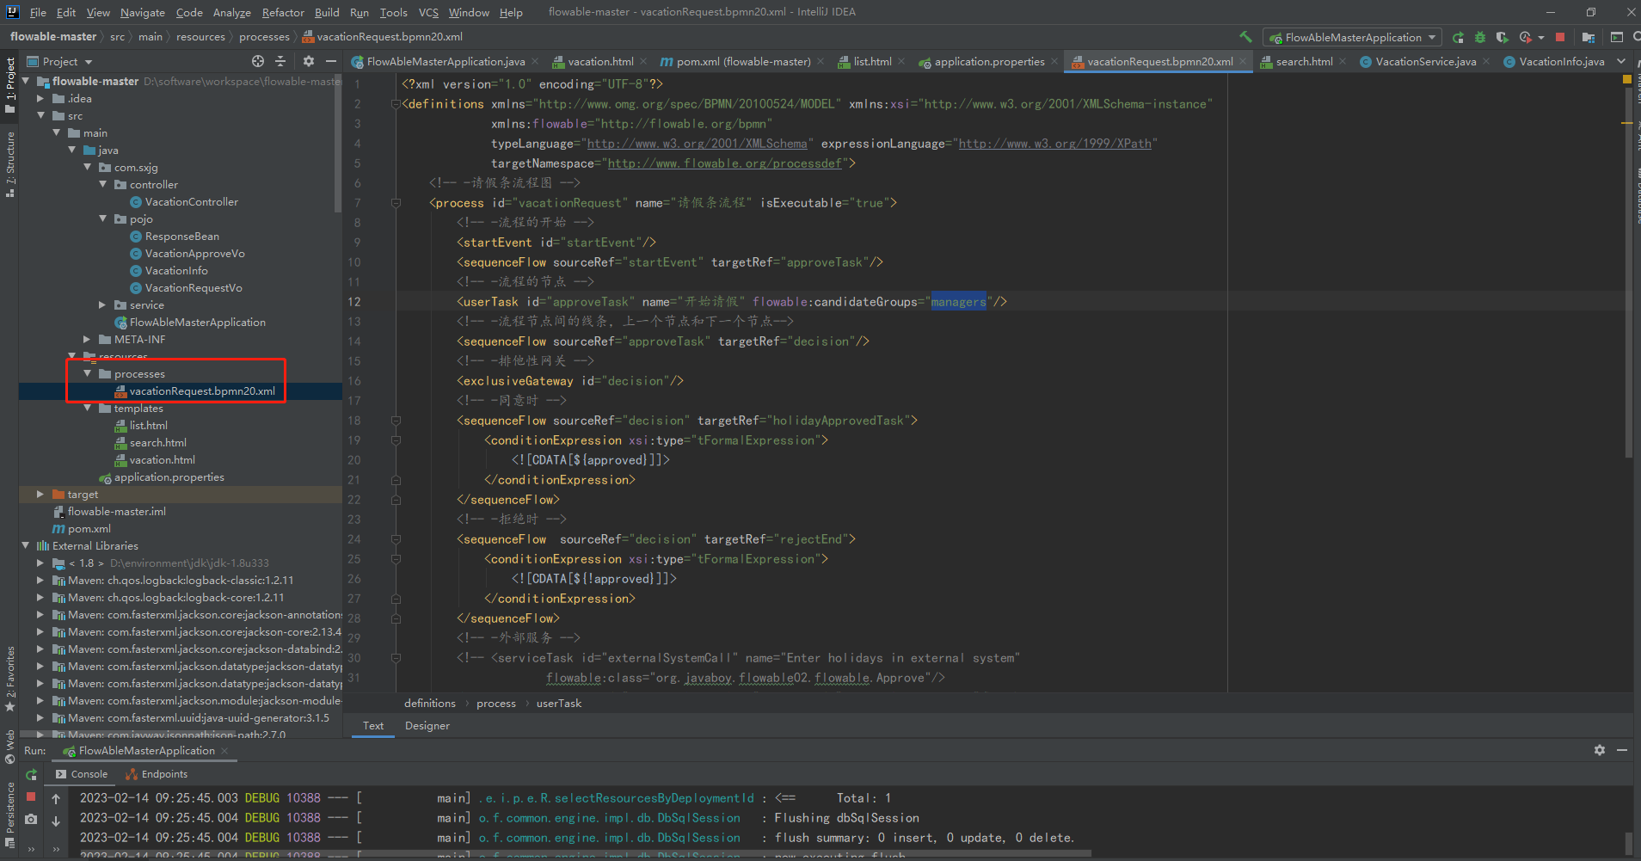The height and width of the screenshot is (861, 1641).
Task: Click the userTask breadcrumb below the editor
Action: tap(559, 703)
